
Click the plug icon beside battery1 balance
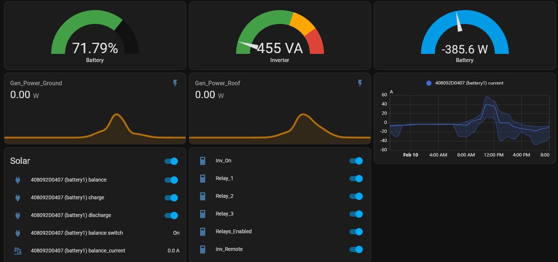17,180
